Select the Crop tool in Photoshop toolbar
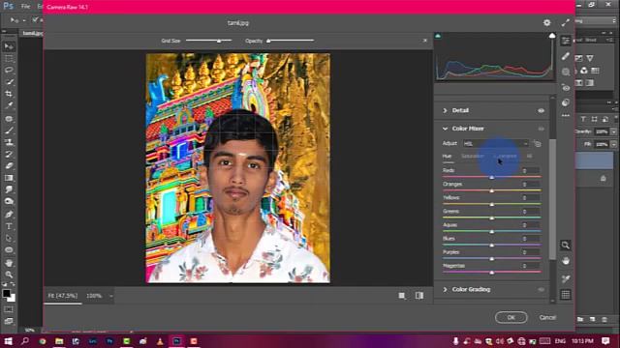The height and width of the screenshot is (348, 620). pyautogui.click(x=9, y=94)
